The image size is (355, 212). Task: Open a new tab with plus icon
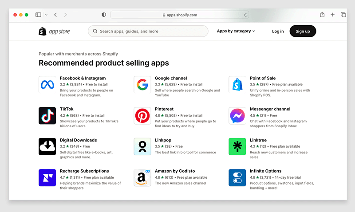tap(332, 15)
